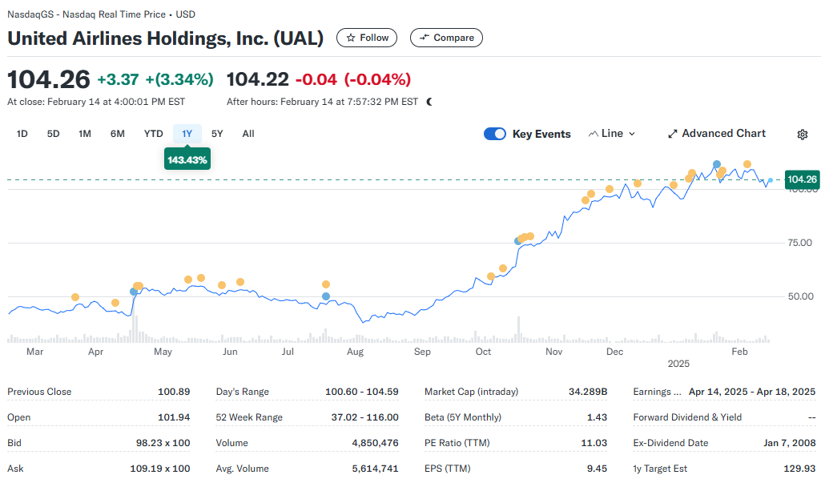829x483 pixels.
Task: Click the Beta (5Y Monthly) label
Action: coord(463,417)
